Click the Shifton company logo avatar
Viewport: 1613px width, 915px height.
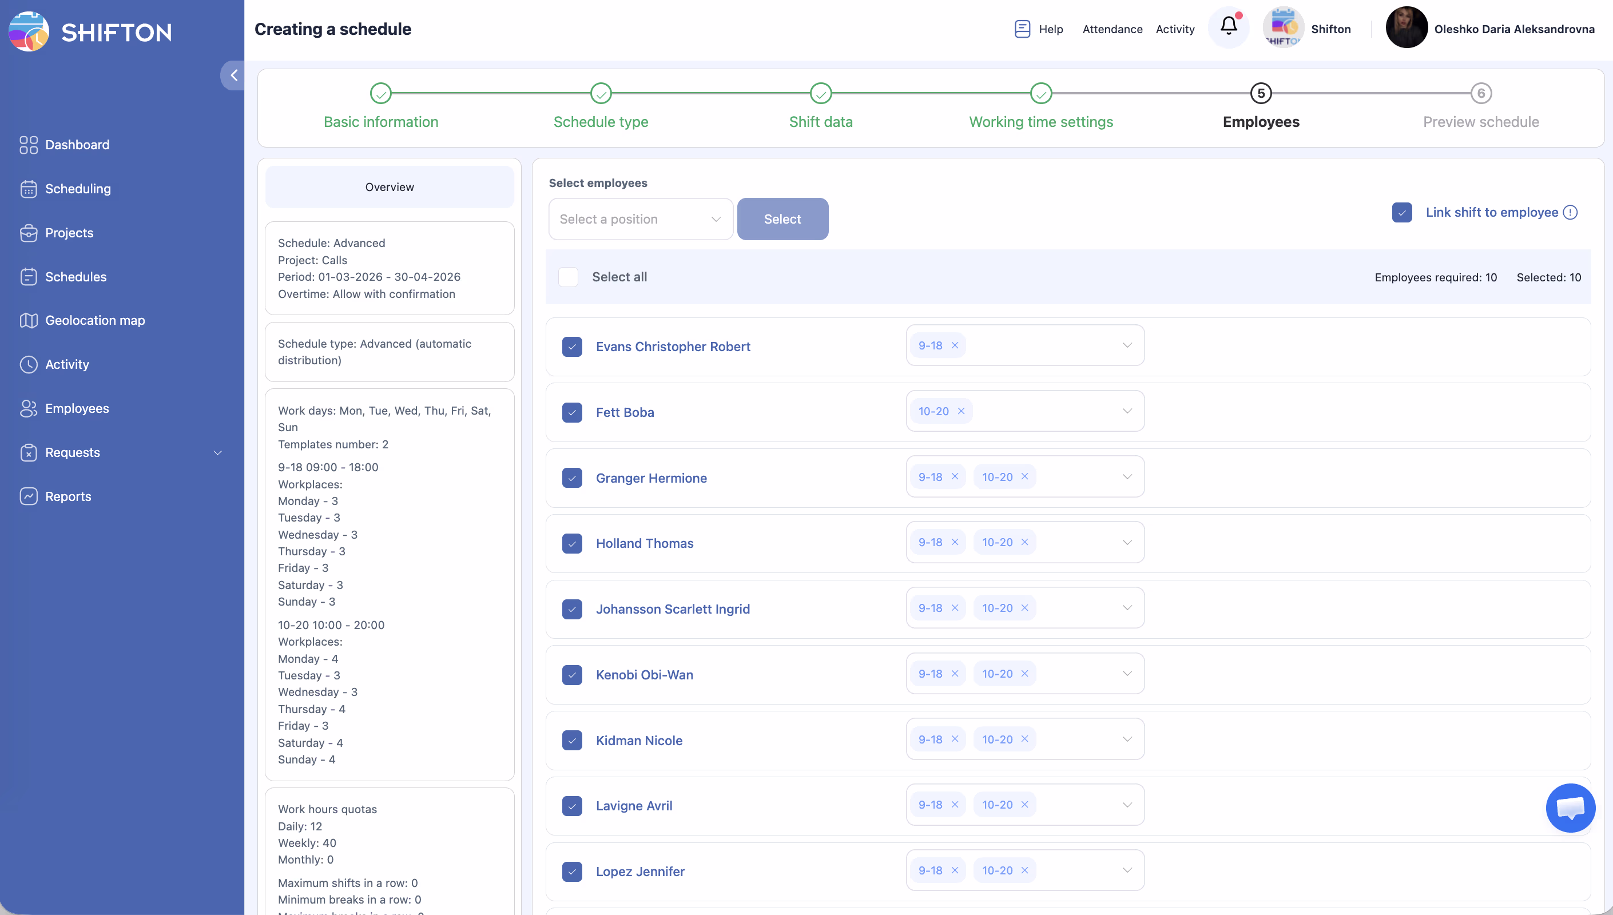1283,27
